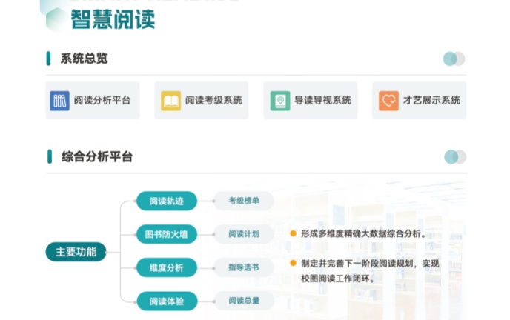Expand the 图书防火墙 branch node
The width and height of the screenshot is (510, 320).
(x=166, y=234)
